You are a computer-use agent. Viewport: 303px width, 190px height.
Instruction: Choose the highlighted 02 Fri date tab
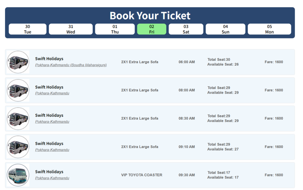click(x=151, y=29)
